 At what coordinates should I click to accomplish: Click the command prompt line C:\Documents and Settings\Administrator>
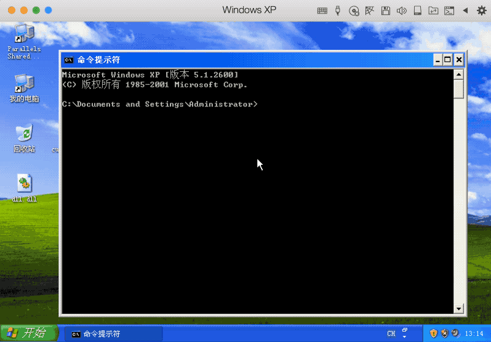[x=160, y=105]
